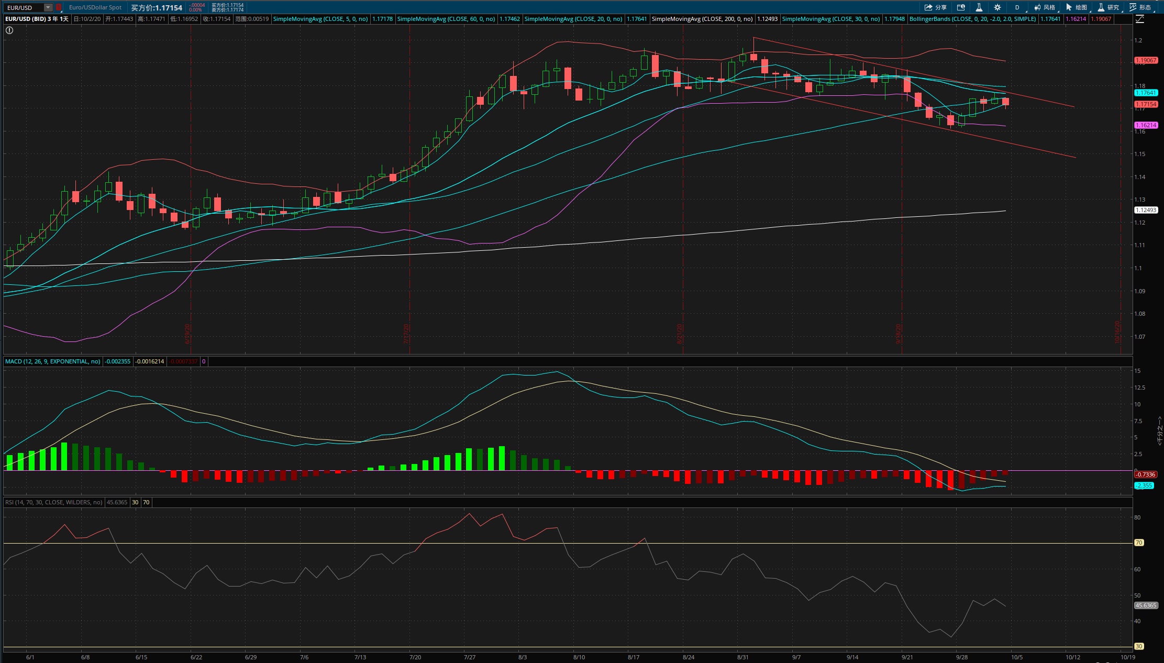Select SimpleMovingAvg 200 study label
Viewport: 1164px width, 663px height.
coord(702,19)
